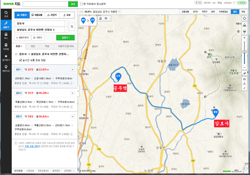Click 로그인 login button
This screenshot has height=175, width=250.
[198, 3]
